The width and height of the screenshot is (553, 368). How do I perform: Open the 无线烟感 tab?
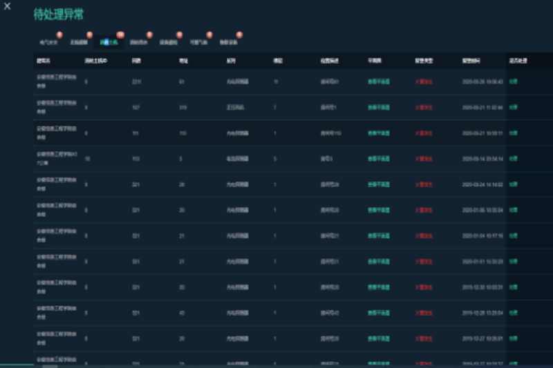pyautogui.click(x=79, y=42)
